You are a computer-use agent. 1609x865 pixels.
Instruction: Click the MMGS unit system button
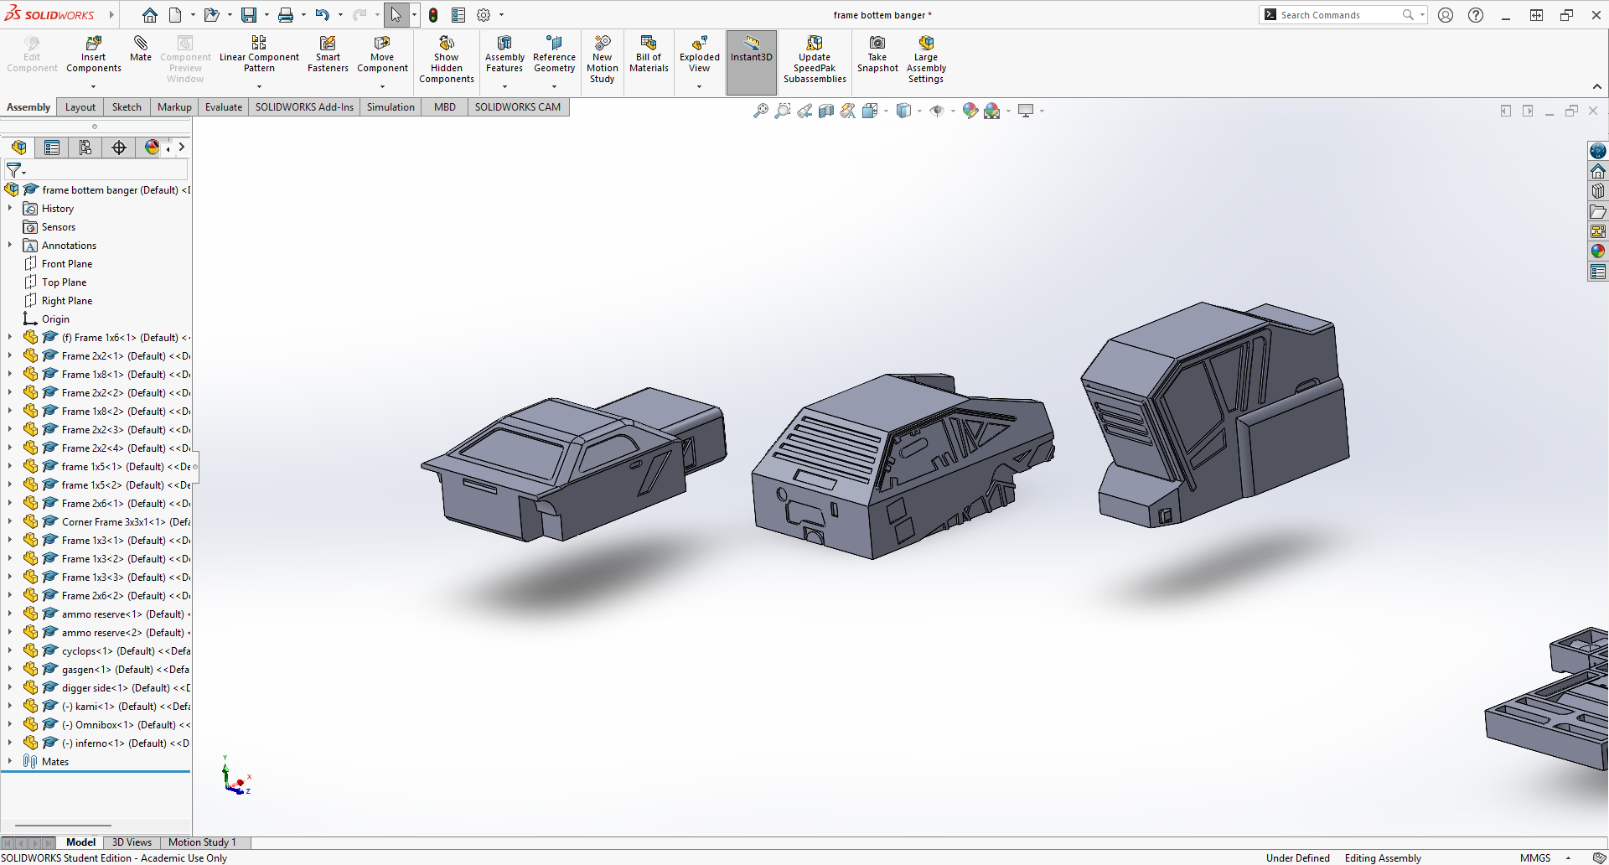point(1534,857)
